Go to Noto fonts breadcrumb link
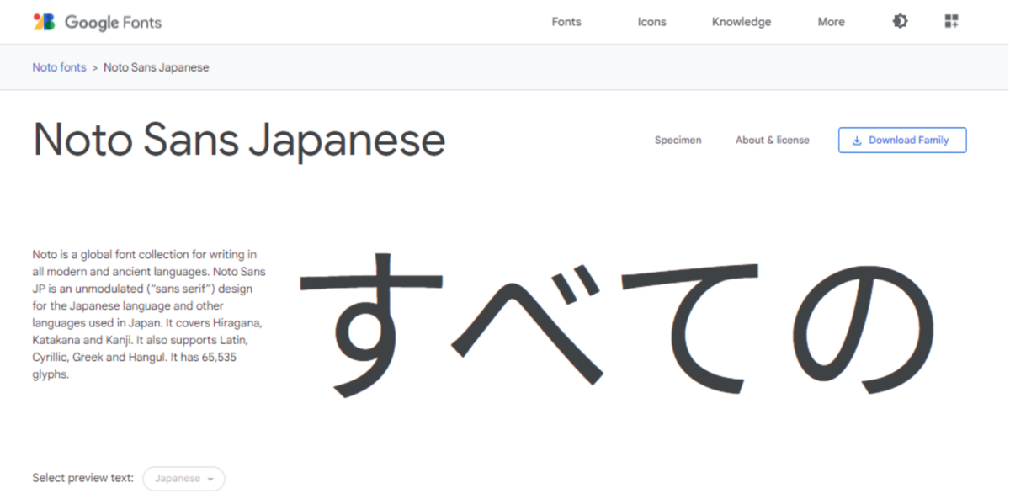 59,67
